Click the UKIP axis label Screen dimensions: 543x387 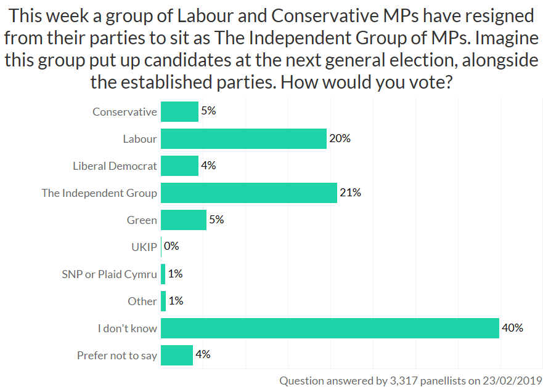tap(144, 247)
